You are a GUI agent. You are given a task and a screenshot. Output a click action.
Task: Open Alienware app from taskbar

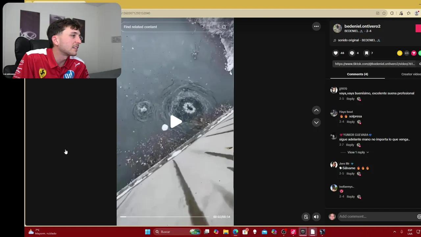click(x=255, y=232)
